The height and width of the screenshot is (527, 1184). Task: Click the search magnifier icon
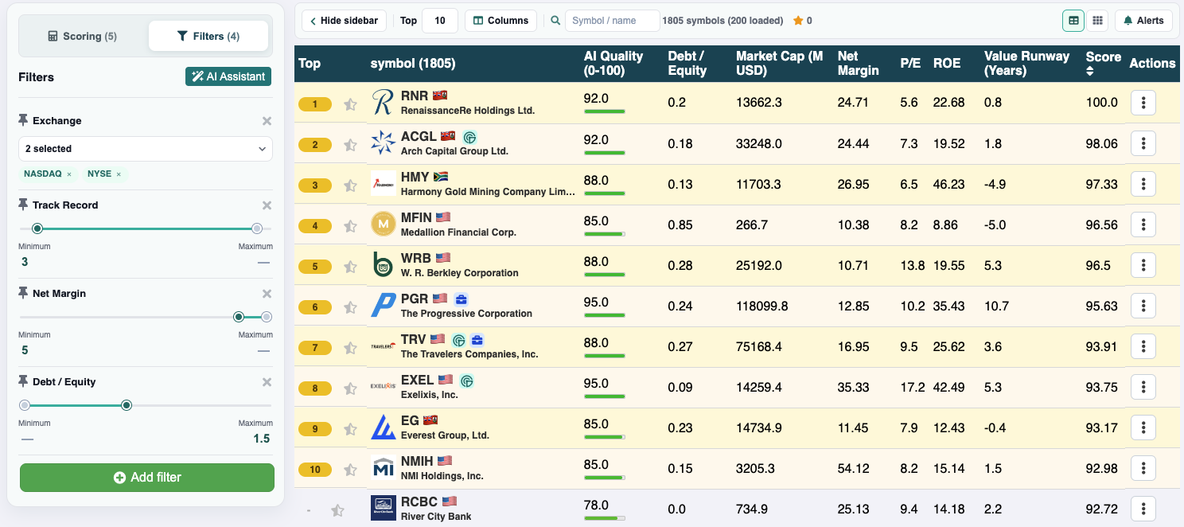pyautogui.click(x=555, y=21)
